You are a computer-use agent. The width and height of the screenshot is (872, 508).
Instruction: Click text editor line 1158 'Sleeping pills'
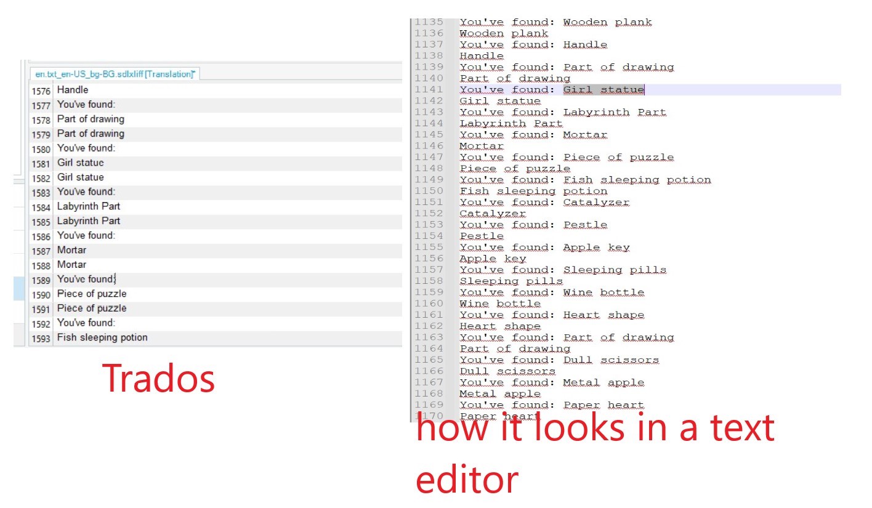click(x=511, y=281)
